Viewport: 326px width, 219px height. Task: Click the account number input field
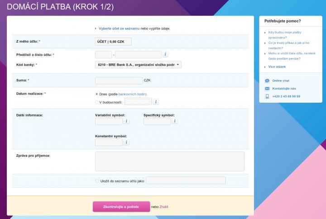(x=138, y=55)
